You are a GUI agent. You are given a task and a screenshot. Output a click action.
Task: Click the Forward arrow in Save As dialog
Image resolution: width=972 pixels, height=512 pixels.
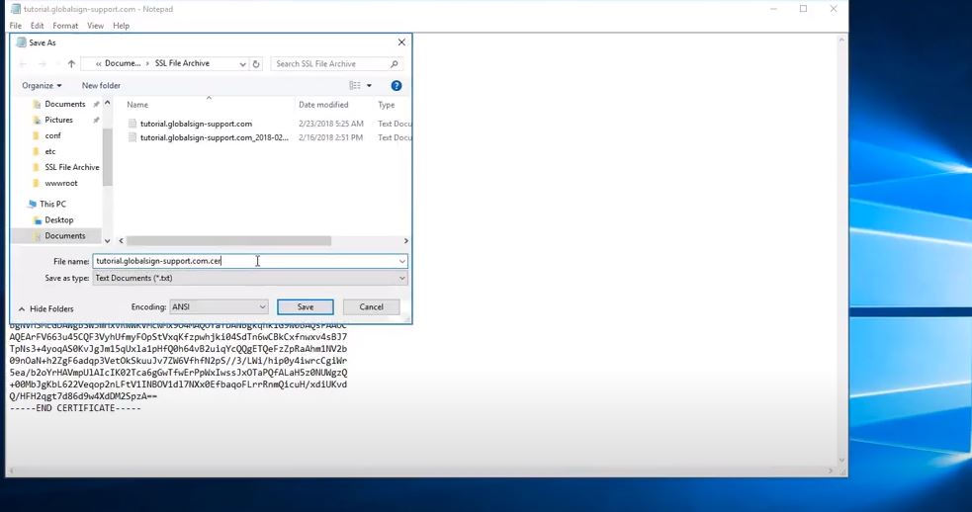pos(43,64)
